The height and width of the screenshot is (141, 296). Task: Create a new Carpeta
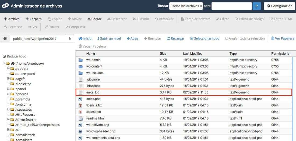(34, 19)
